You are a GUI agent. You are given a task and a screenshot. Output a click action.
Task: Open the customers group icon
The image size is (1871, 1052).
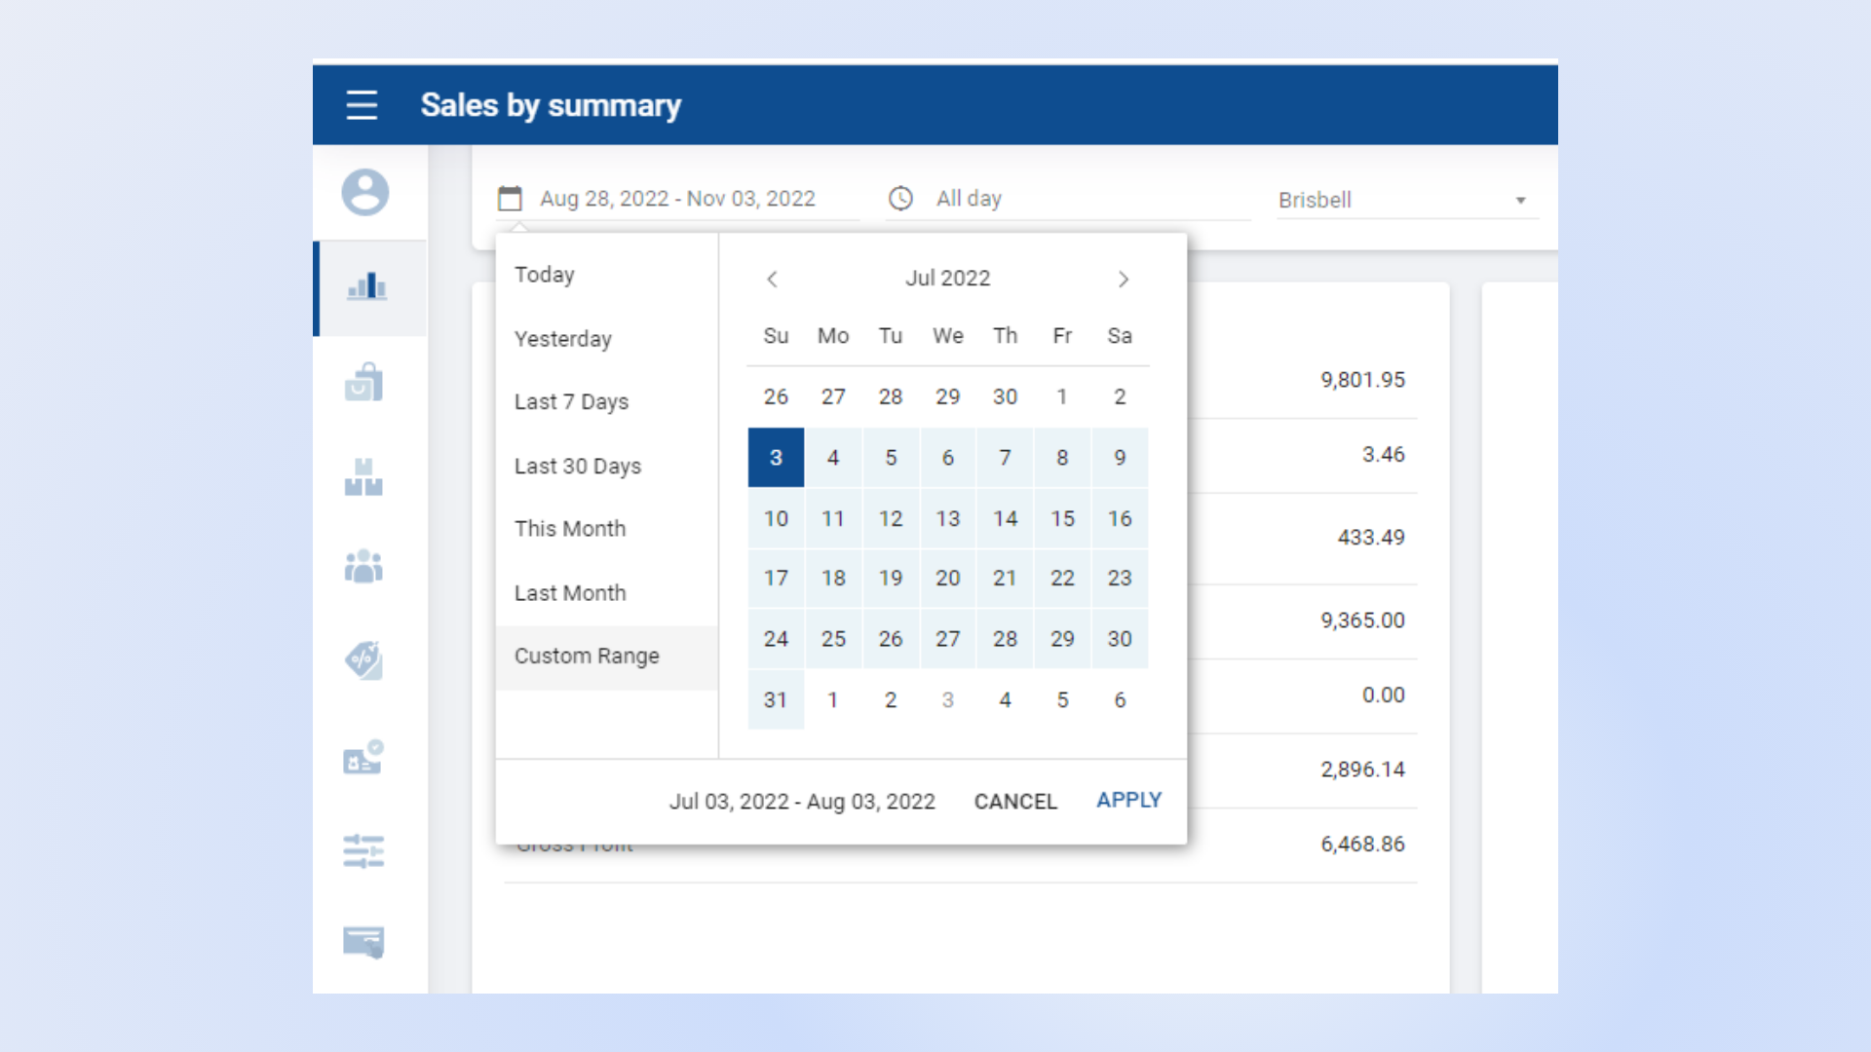363,566
